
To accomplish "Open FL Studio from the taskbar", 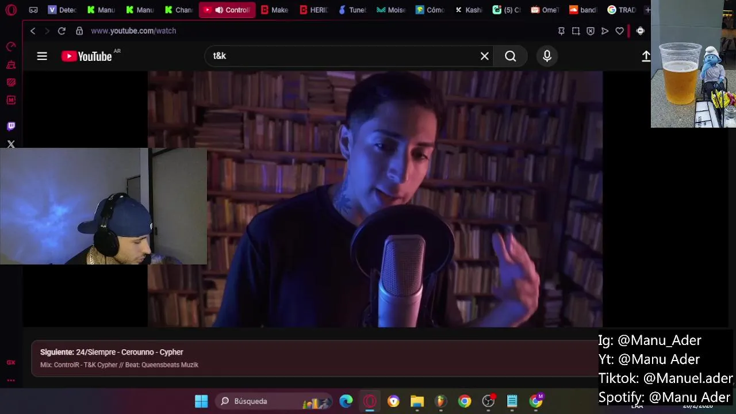I will (440, 401).
